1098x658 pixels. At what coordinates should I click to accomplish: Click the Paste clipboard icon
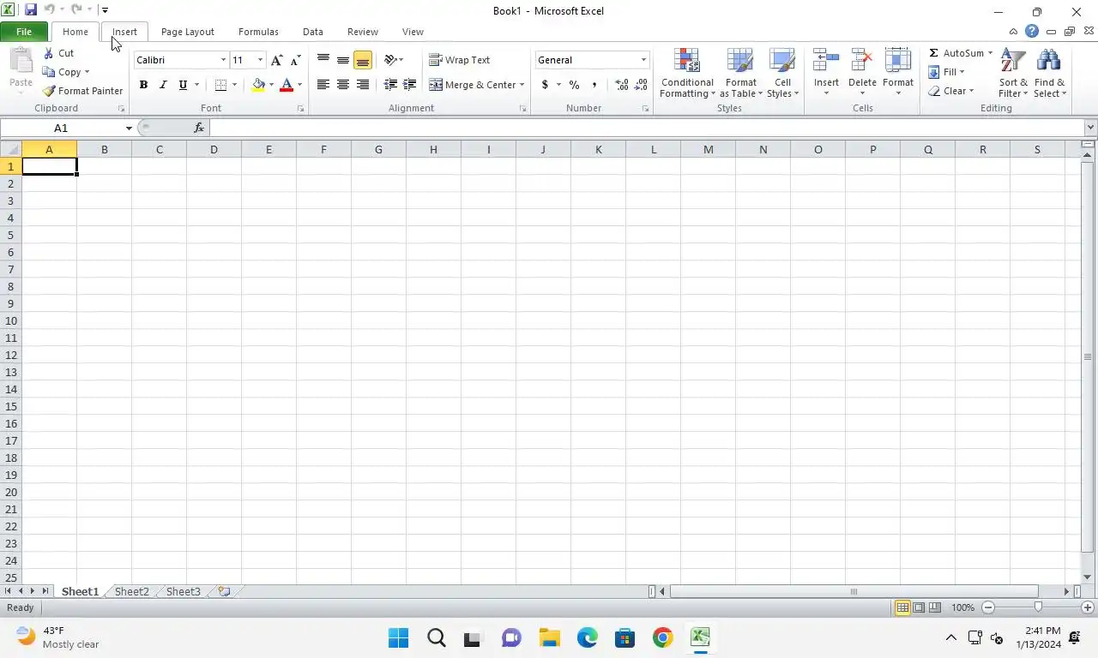[21, 60]
